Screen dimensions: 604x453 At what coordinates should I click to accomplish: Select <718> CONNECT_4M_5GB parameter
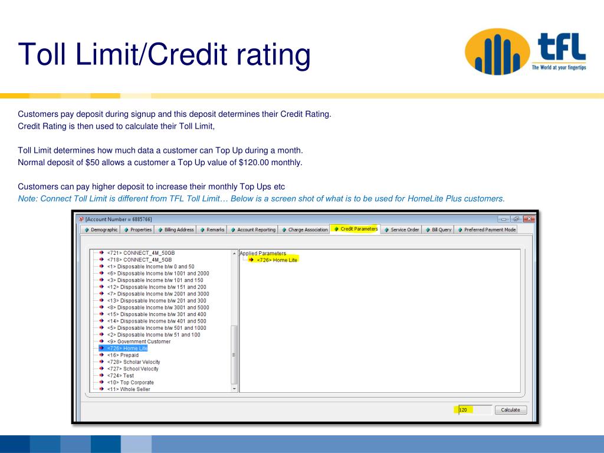tap(139, 260)
